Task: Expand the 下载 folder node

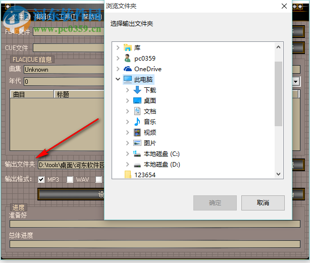Action: coord(128,90)
